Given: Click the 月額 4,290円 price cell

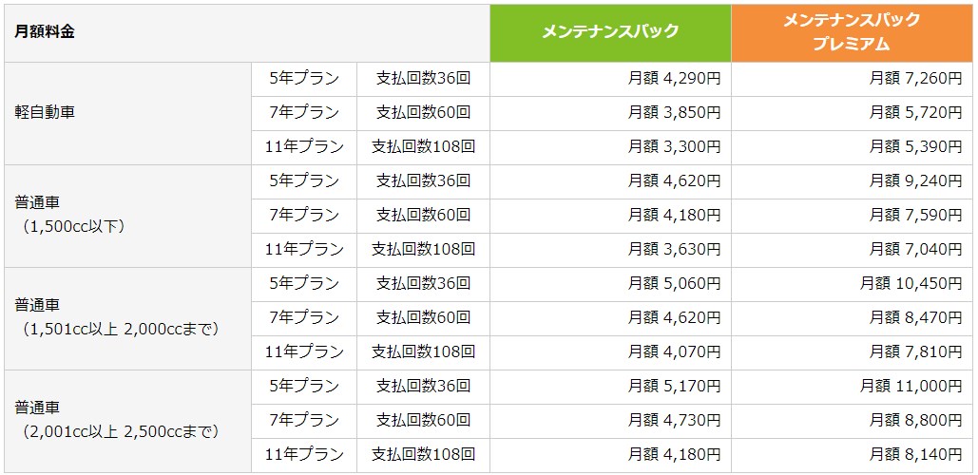Looking at the screenshot, I should 675,78.
